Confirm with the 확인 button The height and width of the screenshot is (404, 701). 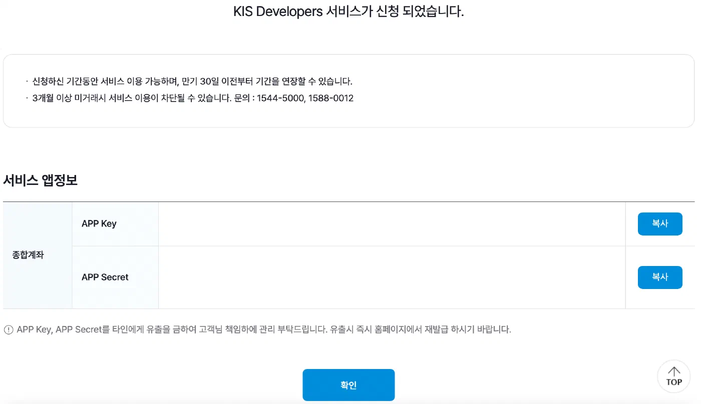coord(348,385)
